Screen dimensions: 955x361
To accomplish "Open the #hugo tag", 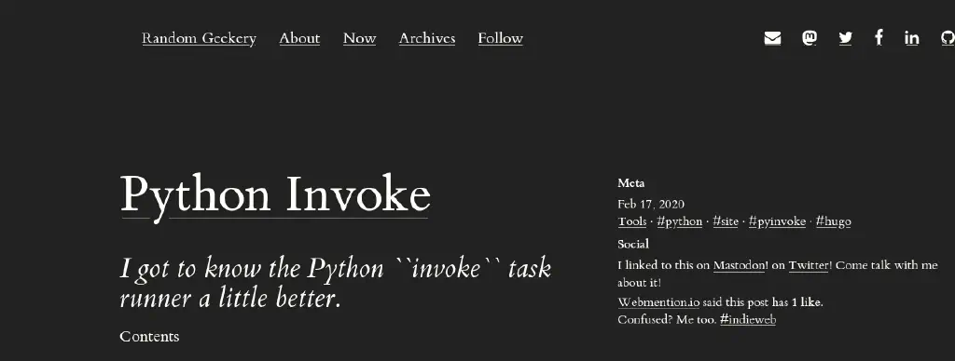I will (833, 221).
